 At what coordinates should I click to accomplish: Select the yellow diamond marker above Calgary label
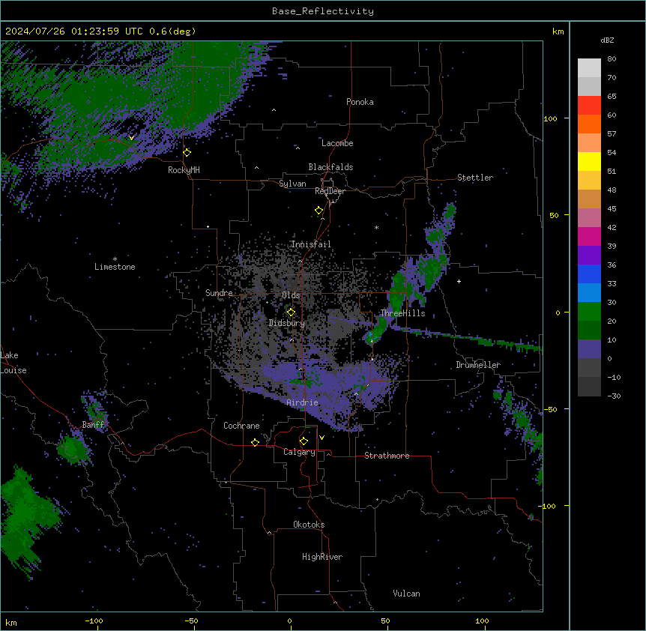(x=304, y=441)
